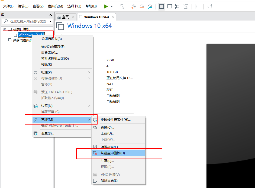This screenshot has height=188, width=255.
Task: Click the green power-on play button
Action: click(106, 6)
